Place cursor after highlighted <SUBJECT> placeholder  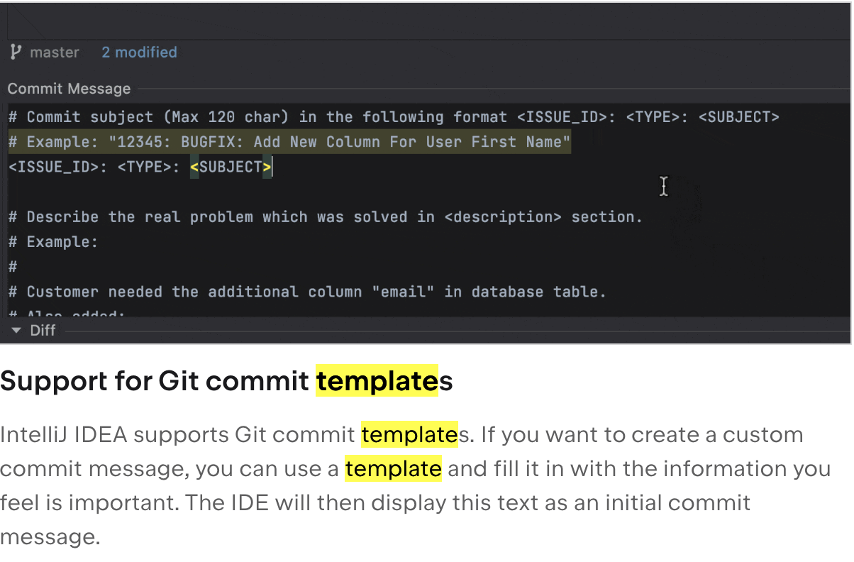pyautogui.click(x=273, y=167)
